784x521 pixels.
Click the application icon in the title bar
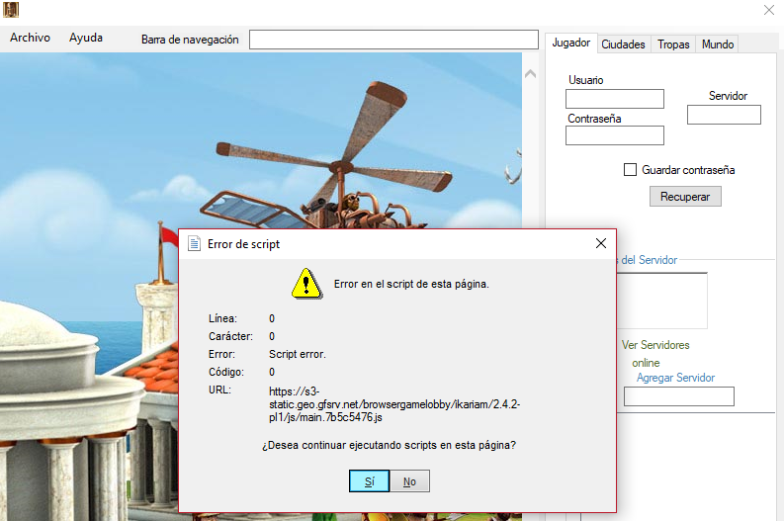click(11, 10)
